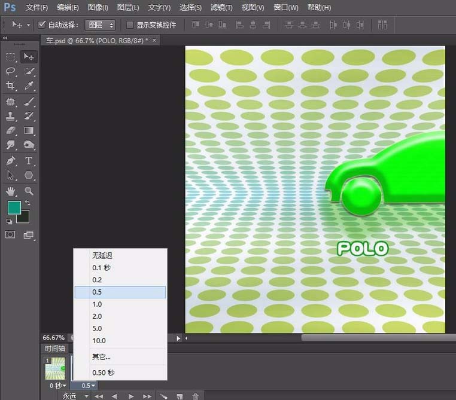Delete the selected frame with the trash icon
456x400 pixels.
(x=195, y=396)
